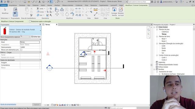Viewport: 195px width, 109px height.
Task: Click the Open folder quick access icon
Action: 5,2
